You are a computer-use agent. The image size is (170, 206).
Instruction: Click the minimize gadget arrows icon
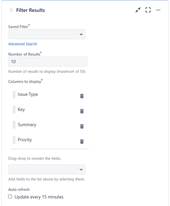point(138,10)
